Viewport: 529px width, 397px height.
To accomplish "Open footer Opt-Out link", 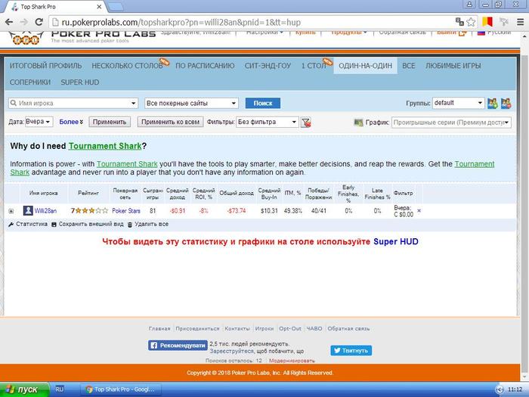I will pos(290,328).
